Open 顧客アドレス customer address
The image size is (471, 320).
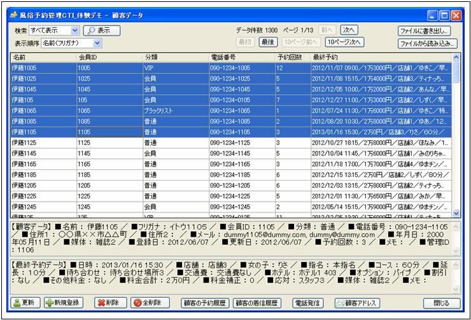tap(358, 303)
